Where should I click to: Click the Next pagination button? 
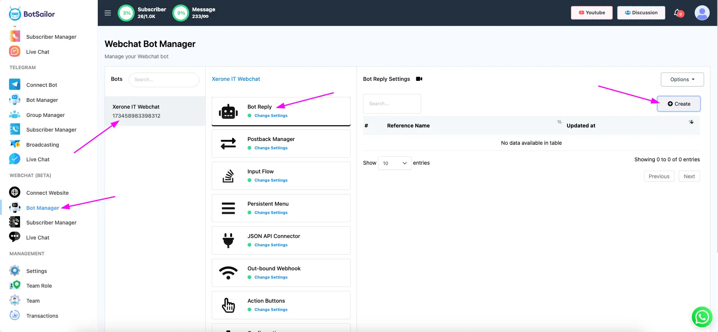(x=689, y=176)
